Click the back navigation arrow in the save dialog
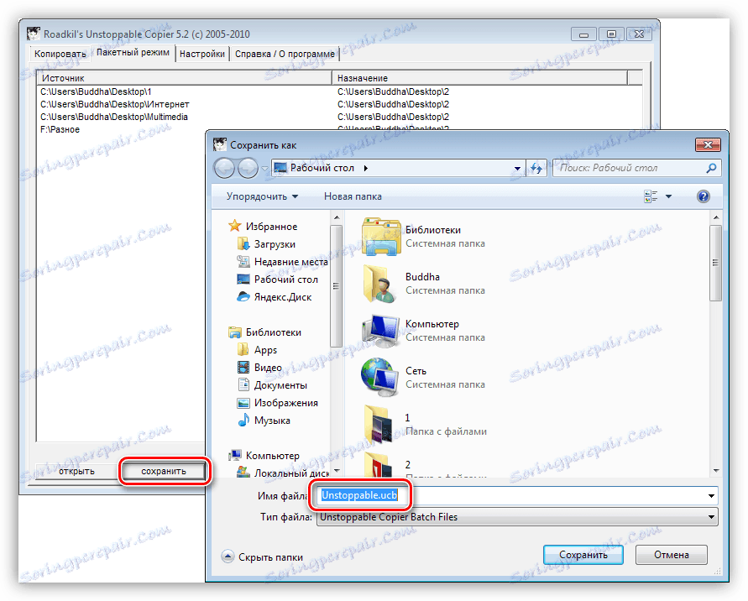 click(224, 169)
